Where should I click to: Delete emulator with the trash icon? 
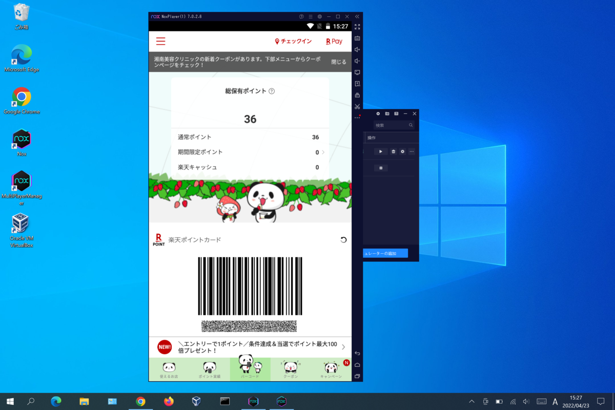click(x=394, y=152)
